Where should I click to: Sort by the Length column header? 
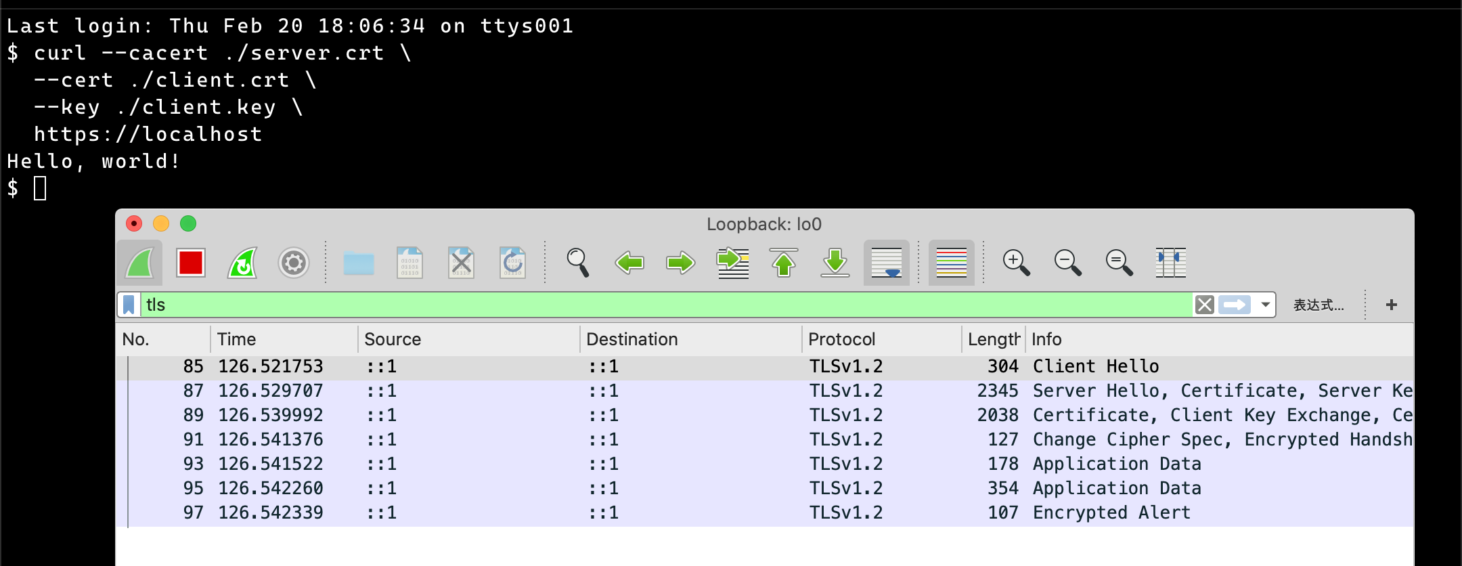point(994,339)
